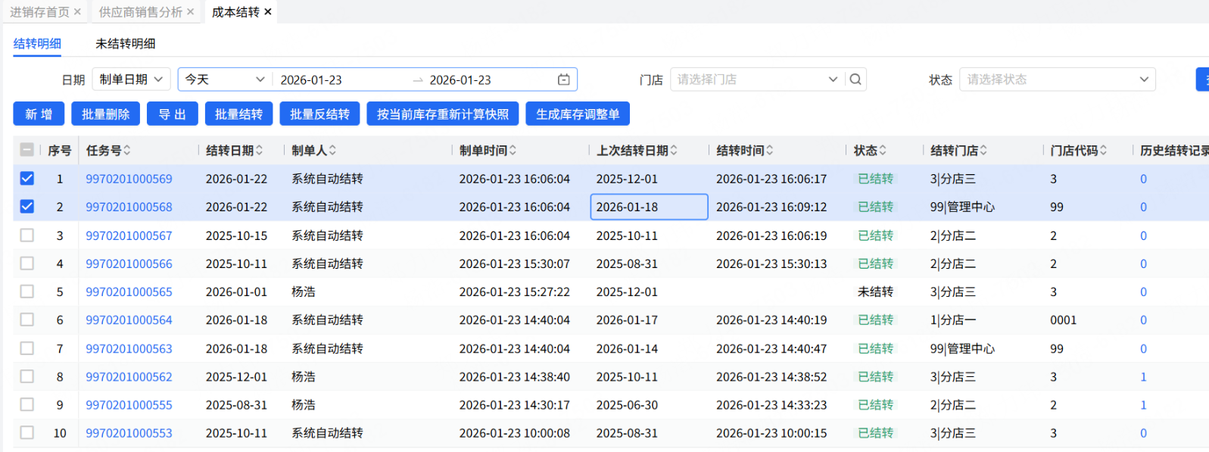Click 已结转 status in row 1
1209x452 pixels.
click(x=875, y=179)
